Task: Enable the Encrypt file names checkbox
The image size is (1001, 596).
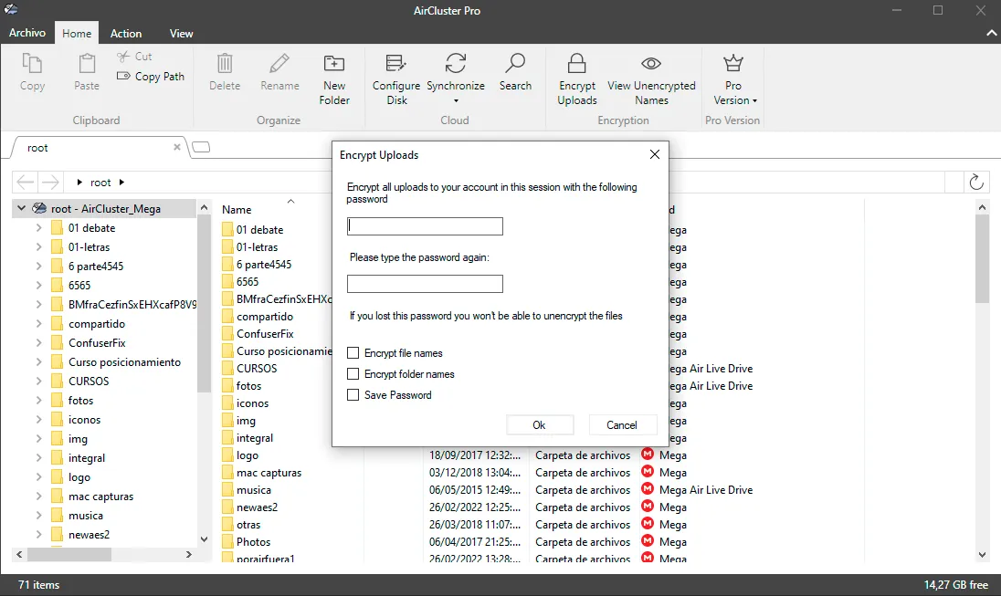Action: [x=353, y=353]
